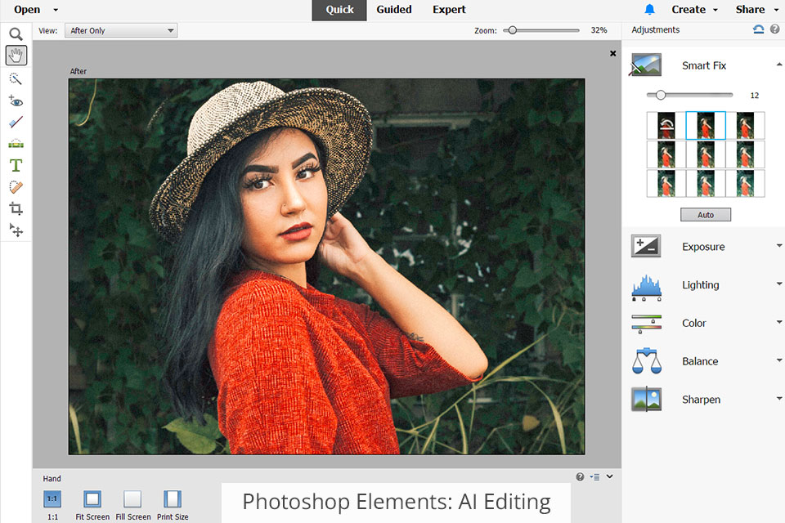Select center Smart Fix preset thumbnail
This screenshot has width=785, height=523.
[706, 154]
